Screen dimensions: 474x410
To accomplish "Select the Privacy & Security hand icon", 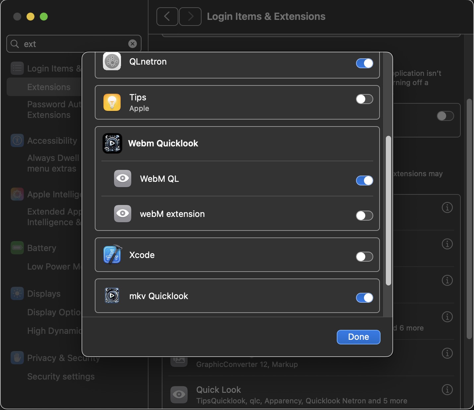I will pyautogui.click(x=17, y=358).
